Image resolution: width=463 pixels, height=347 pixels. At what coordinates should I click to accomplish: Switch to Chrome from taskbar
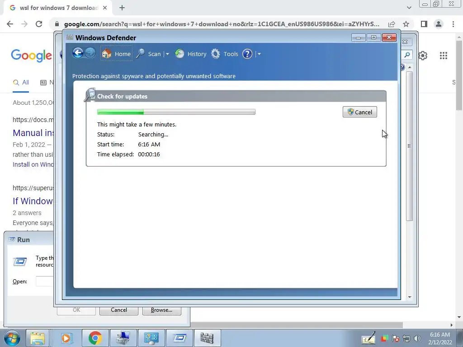(95, 338)
